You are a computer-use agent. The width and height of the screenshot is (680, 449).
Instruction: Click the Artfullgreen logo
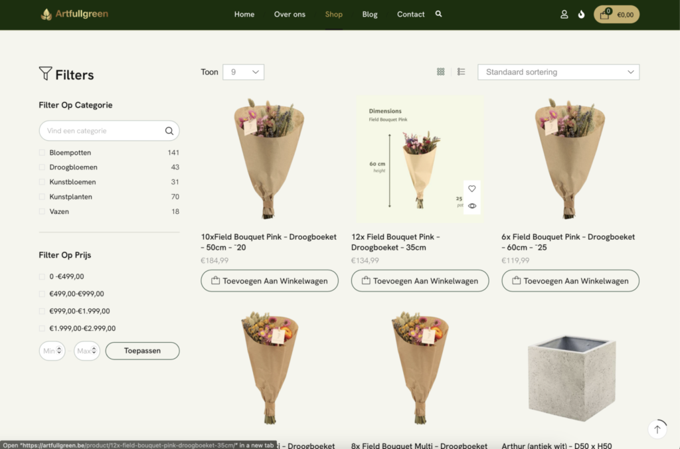click(x=74, y=14)
